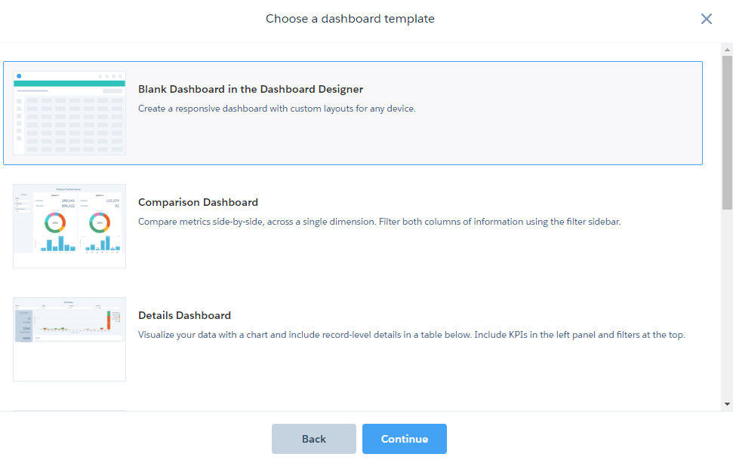Viewport: 733px width, 463px height.
Task: Select the Blank Dashboard preview thumbnail
Action: (x=69, y=113)
